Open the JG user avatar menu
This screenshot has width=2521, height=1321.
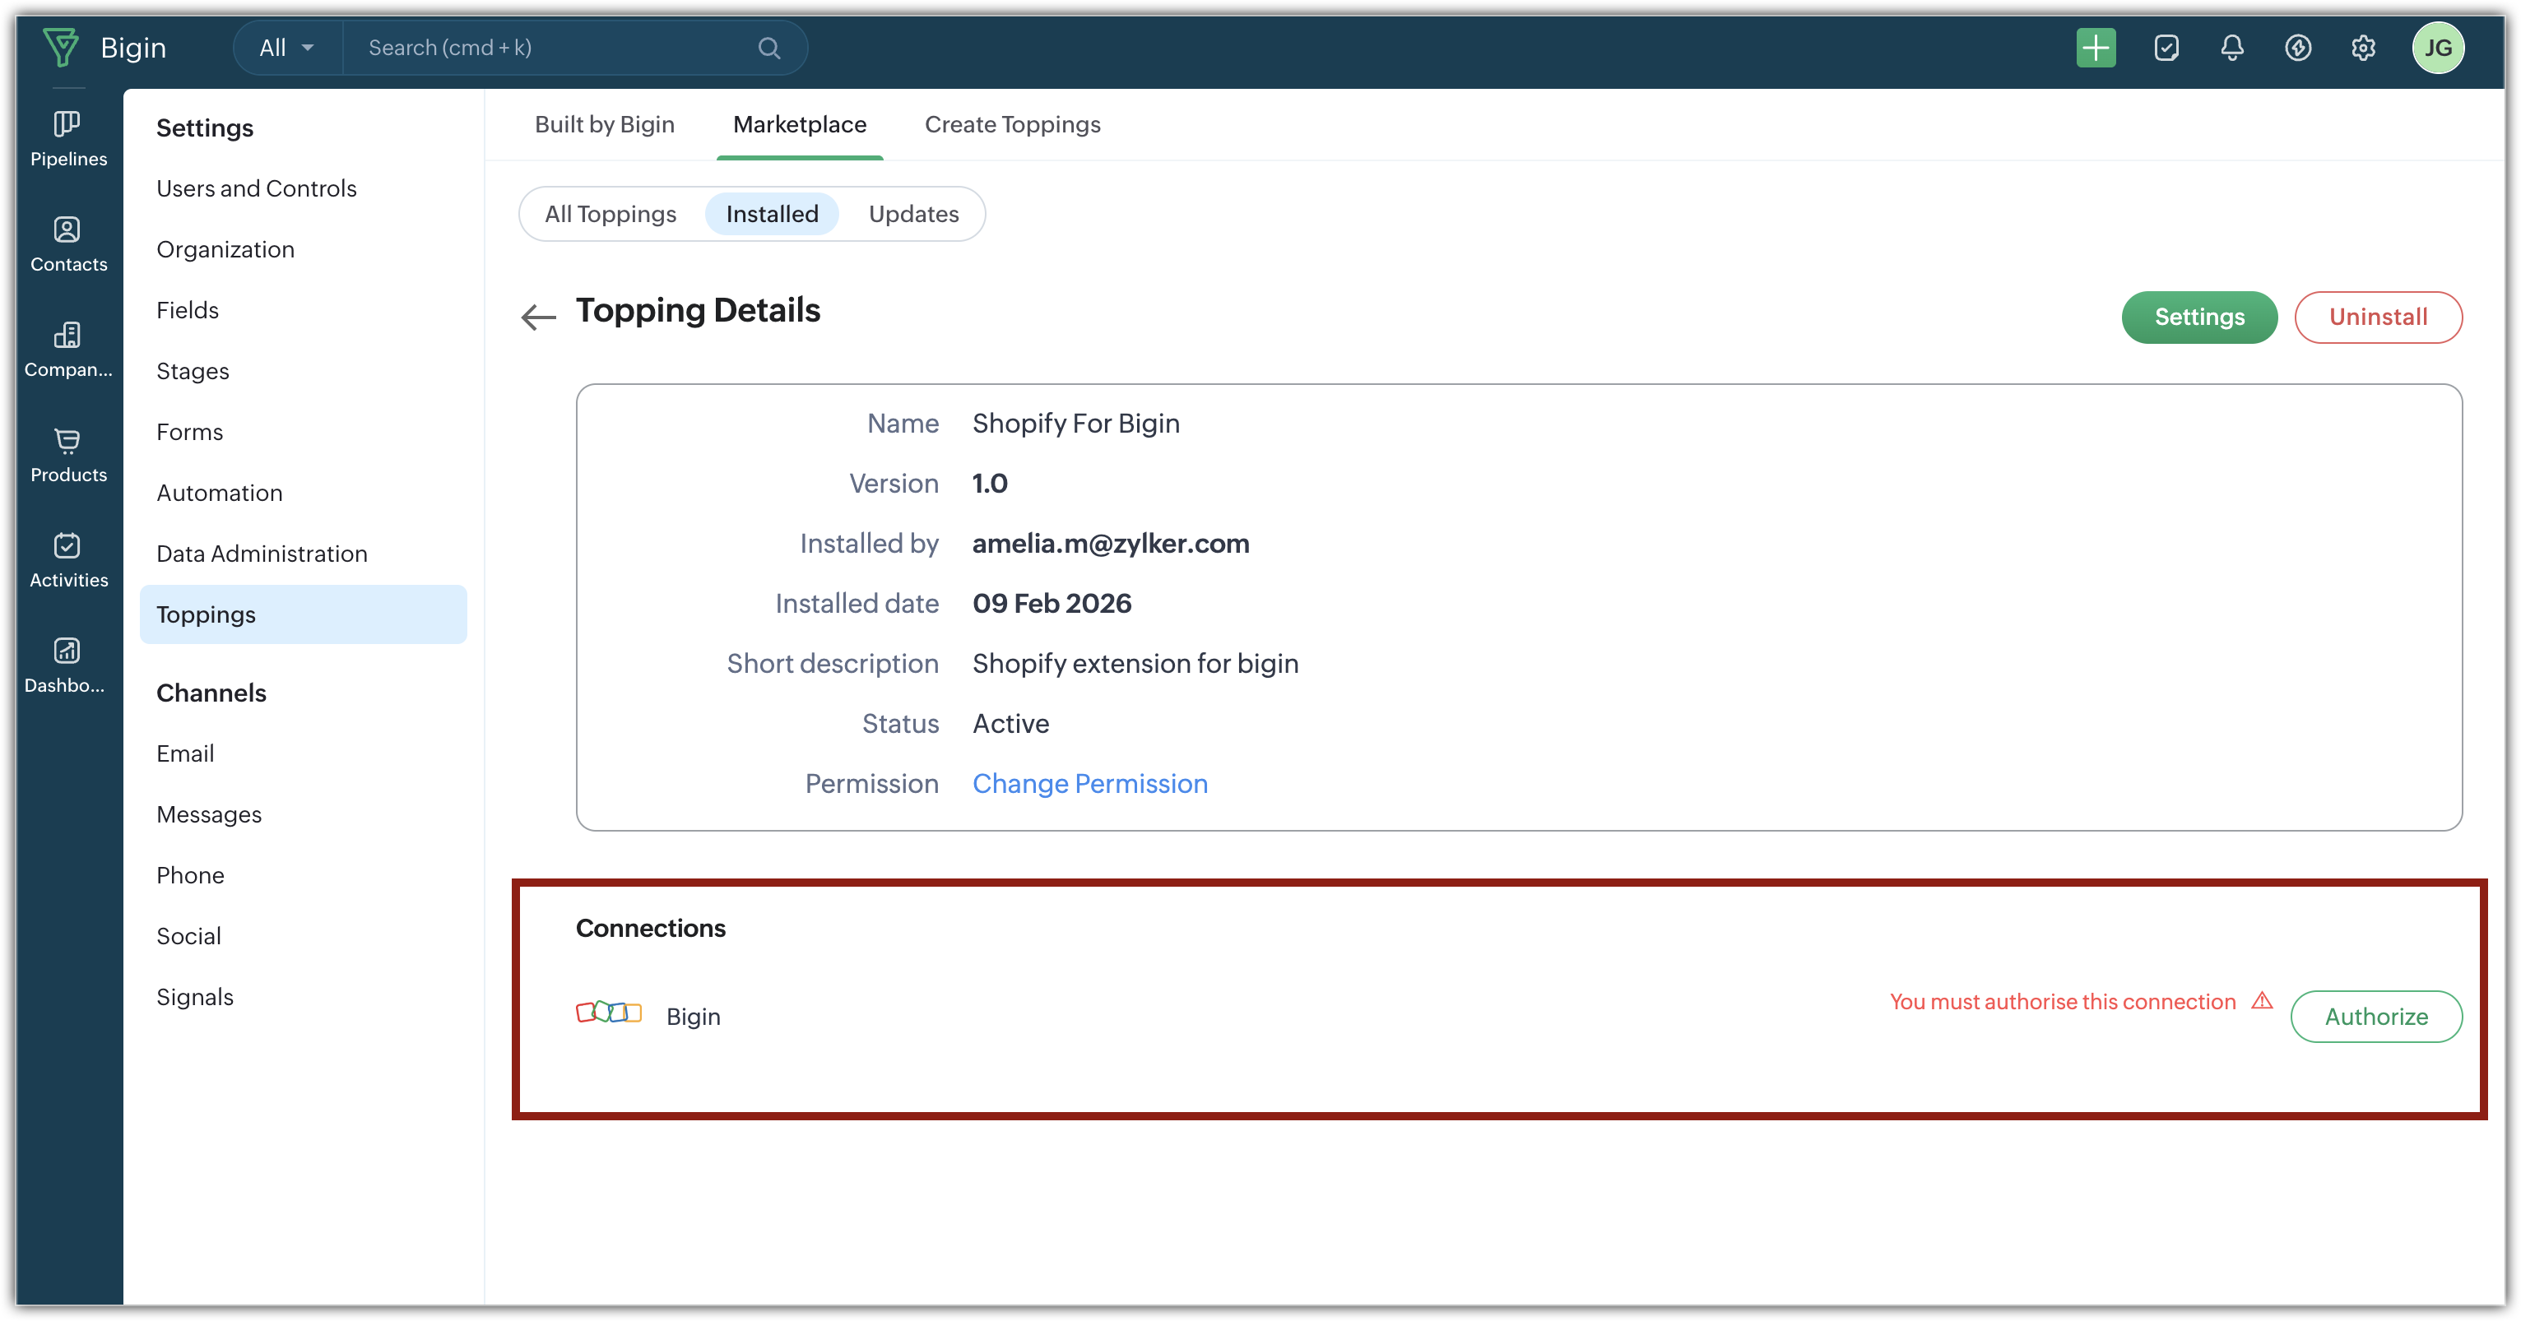pyautogui.click(x=2437, y=48)
